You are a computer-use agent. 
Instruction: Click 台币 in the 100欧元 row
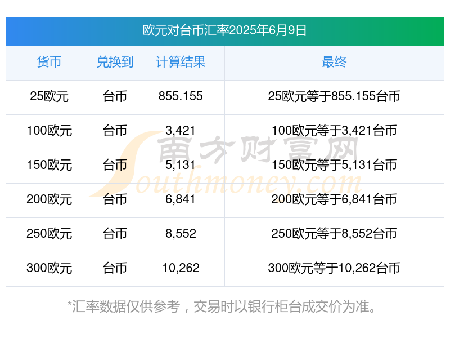coord(115,131)
